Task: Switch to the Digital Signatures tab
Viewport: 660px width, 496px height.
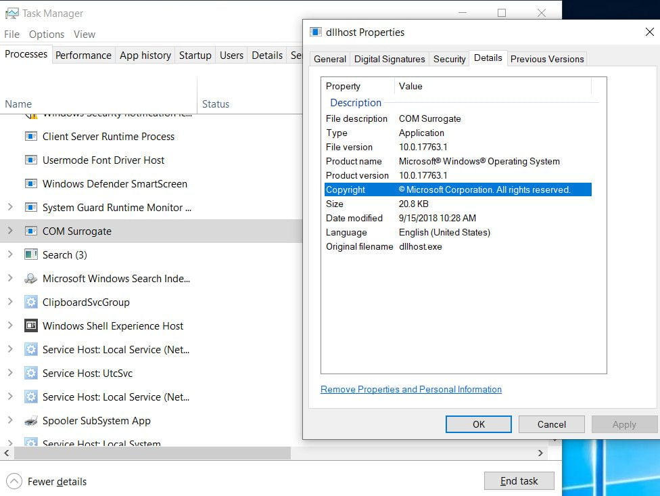Action: 389,59
